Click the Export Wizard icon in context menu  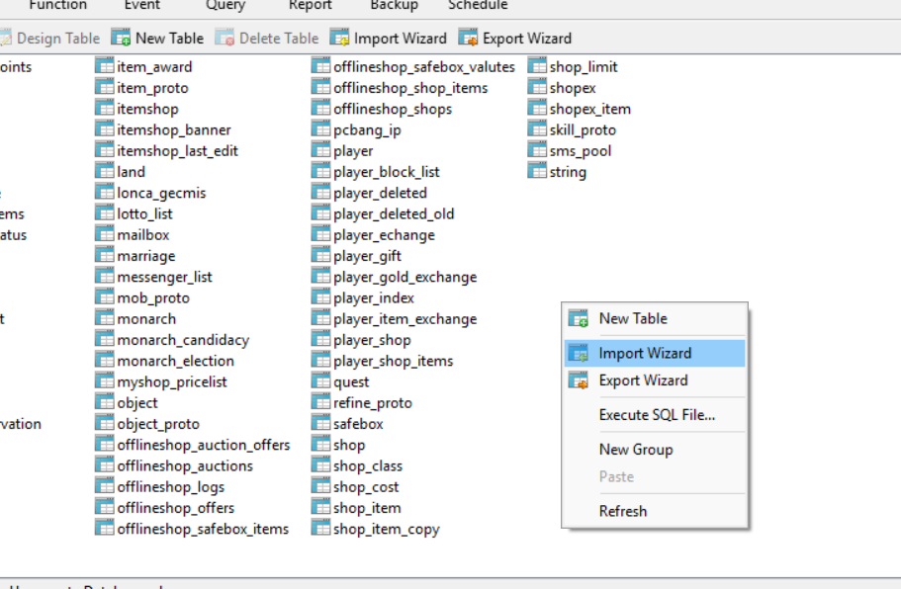(x=579, y=380)
